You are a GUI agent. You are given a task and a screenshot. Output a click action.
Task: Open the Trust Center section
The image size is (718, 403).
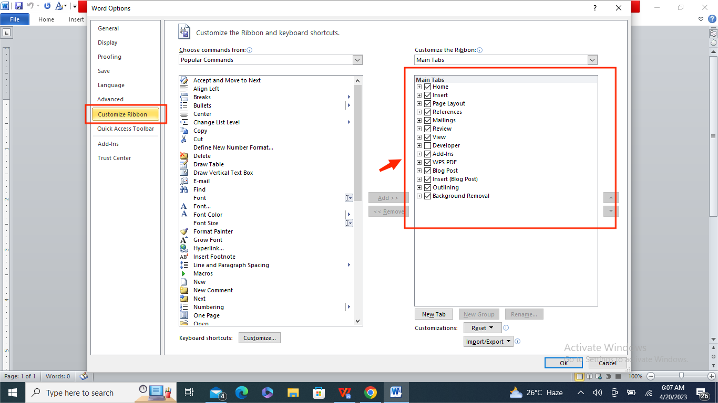pyautogui.click(x=114, y=157)
